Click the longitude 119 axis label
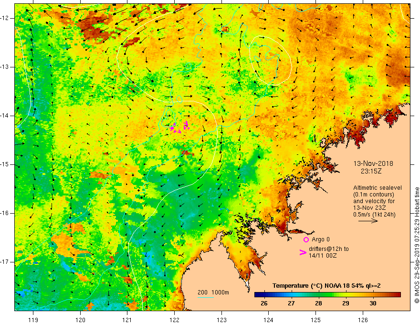The height and width of the screenshot is (325, 420). [33, 320]
